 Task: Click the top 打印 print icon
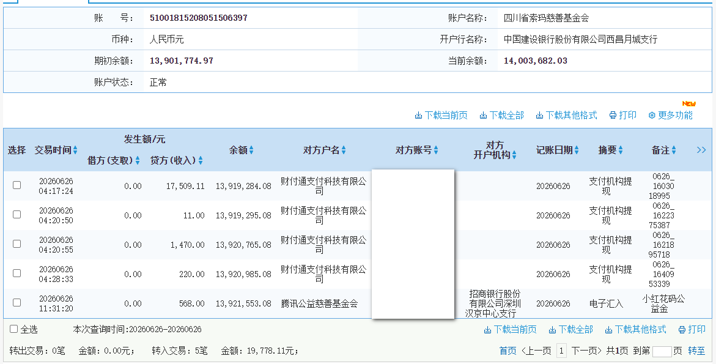613,116
